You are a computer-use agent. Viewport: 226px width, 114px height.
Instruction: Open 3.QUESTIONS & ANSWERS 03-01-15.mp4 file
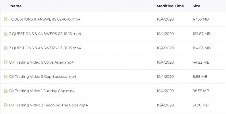(45, 48)
